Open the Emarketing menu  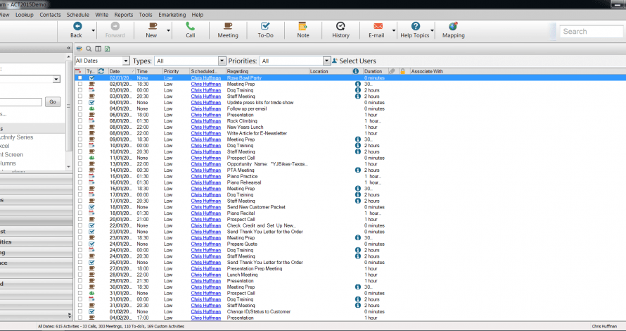[172, 15]
